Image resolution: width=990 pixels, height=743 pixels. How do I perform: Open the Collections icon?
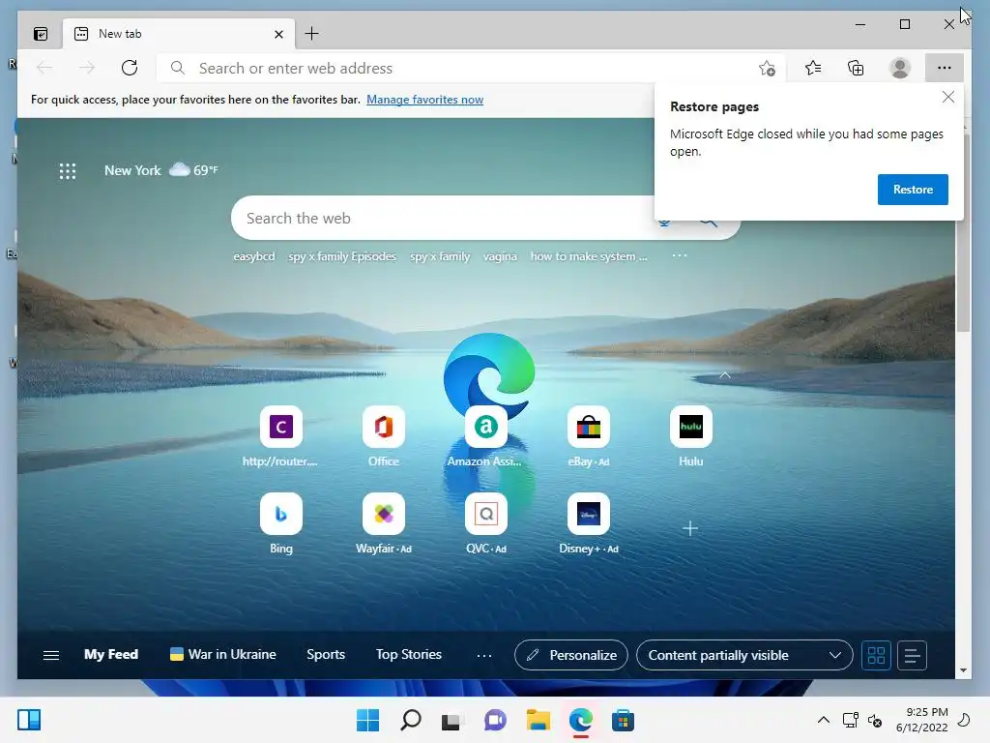click(x=856, y=68)
